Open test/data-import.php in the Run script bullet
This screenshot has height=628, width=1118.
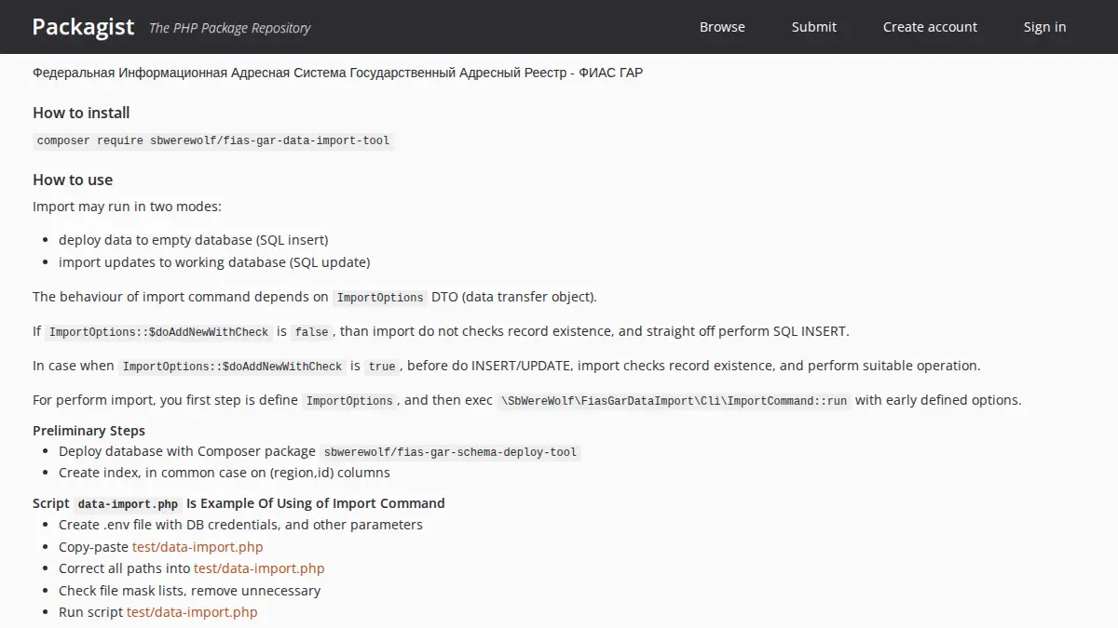point(191,612)
